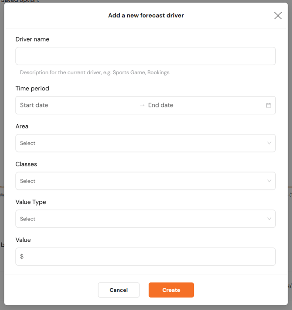The image size is (292, 310).
Task: Click the calendar icon in Time period
Action: (x=268, y=105)
